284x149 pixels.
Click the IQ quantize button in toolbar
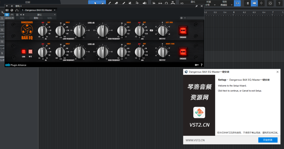tap(182, 3)
